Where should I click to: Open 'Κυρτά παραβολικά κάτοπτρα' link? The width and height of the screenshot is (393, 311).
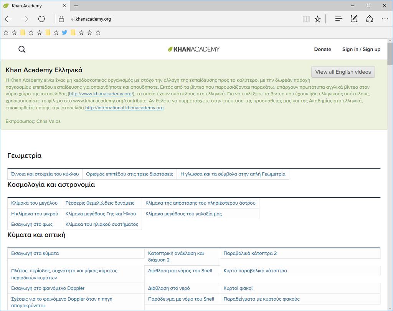pyautogui.click(x=255, y=271)
